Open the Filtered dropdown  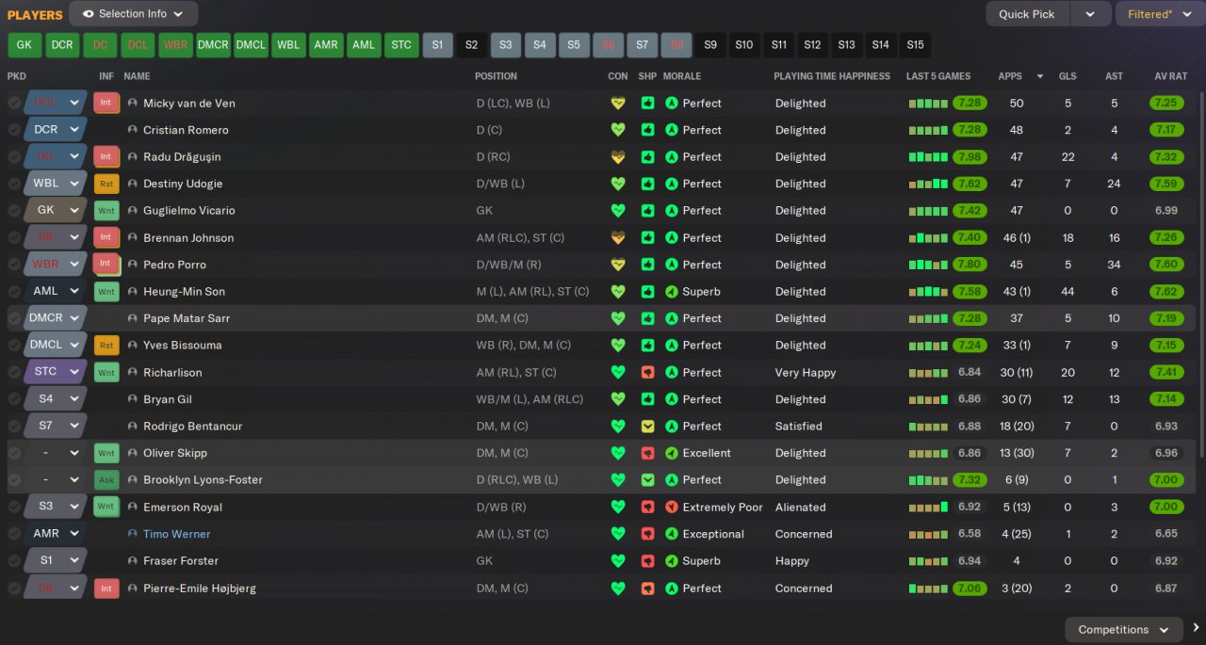tap(1158, 14)
